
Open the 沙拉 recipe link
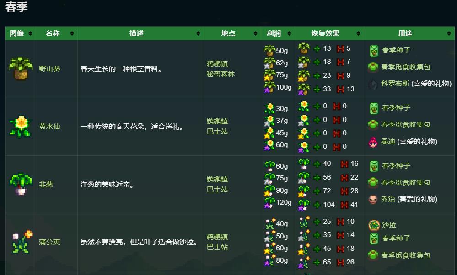pyautogui.click(x=389, y=225)
